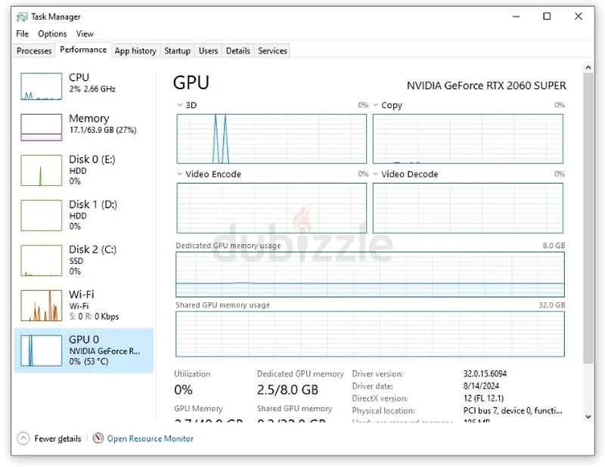Select the CPU usage graph thumbnail
This screenshot has width=605, height=467.
click(x=41, y=86)
